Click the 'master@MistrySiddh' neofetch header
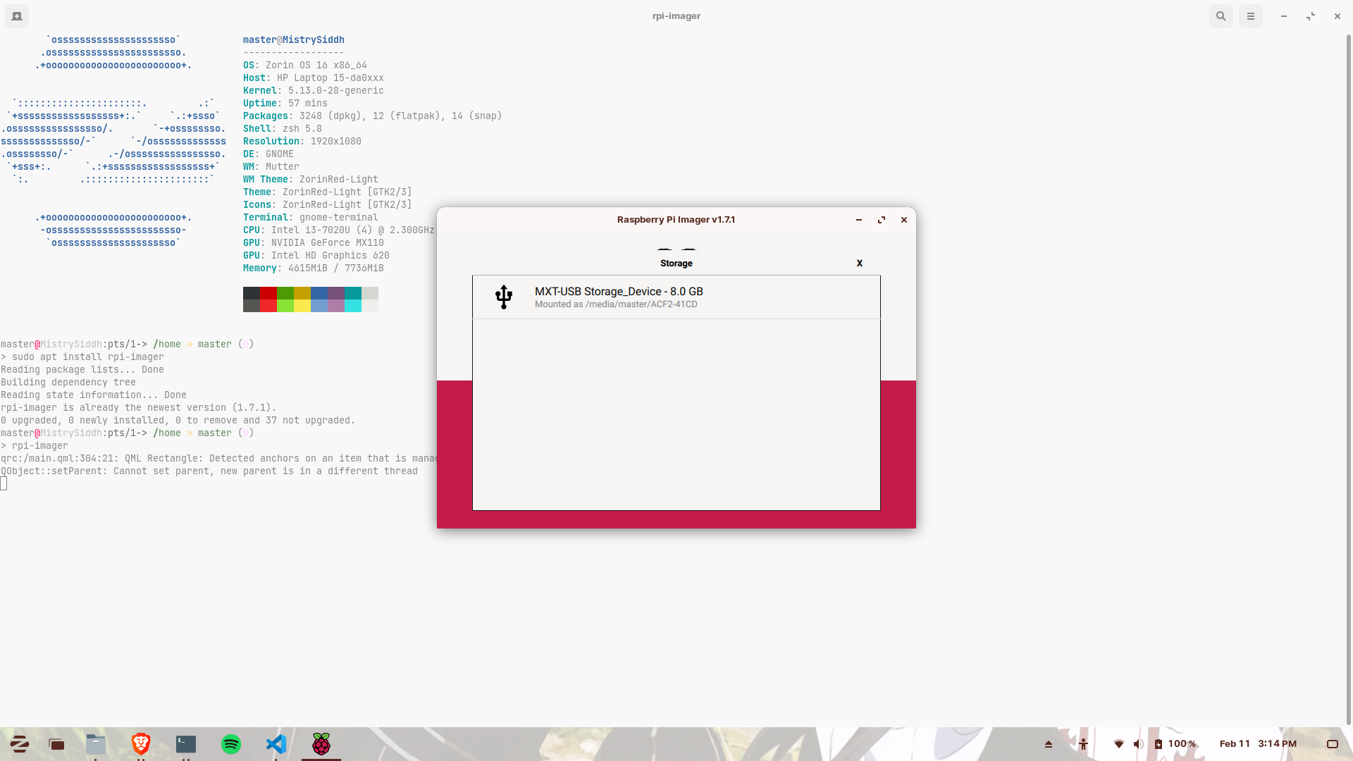 click(x=294, y=40)
